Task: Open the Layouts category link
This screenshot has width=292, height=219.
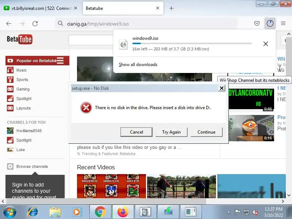Action: (23, 108)
